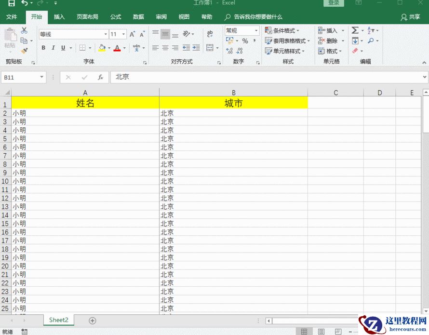Screen dimensions: 429x335
Task: Click the Fill down arrow icon
Action: coord(355,41)
